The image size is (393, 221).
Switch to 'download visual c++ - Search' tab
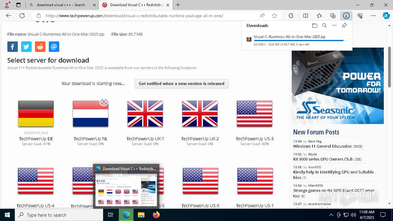click(x=61, y=5)
